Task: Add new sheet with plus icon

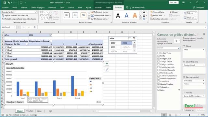Action: [x=51, y=111]
